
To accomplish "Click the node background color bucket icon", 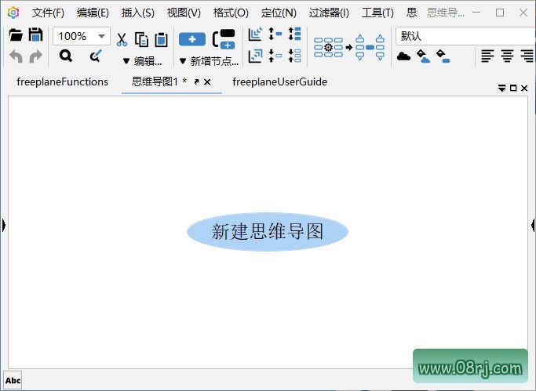I will (x=443, y=56).
